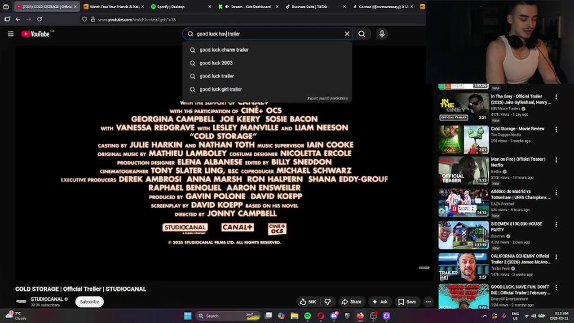Go to YouTube home via logo
The image size is (574, 323).
click(35, 34)
